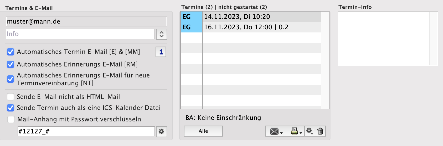Image resolution: width=443 pixels, height=146 pixels.
Task: Open password settings gear next to #12127_#
Action: pos(161,131)
